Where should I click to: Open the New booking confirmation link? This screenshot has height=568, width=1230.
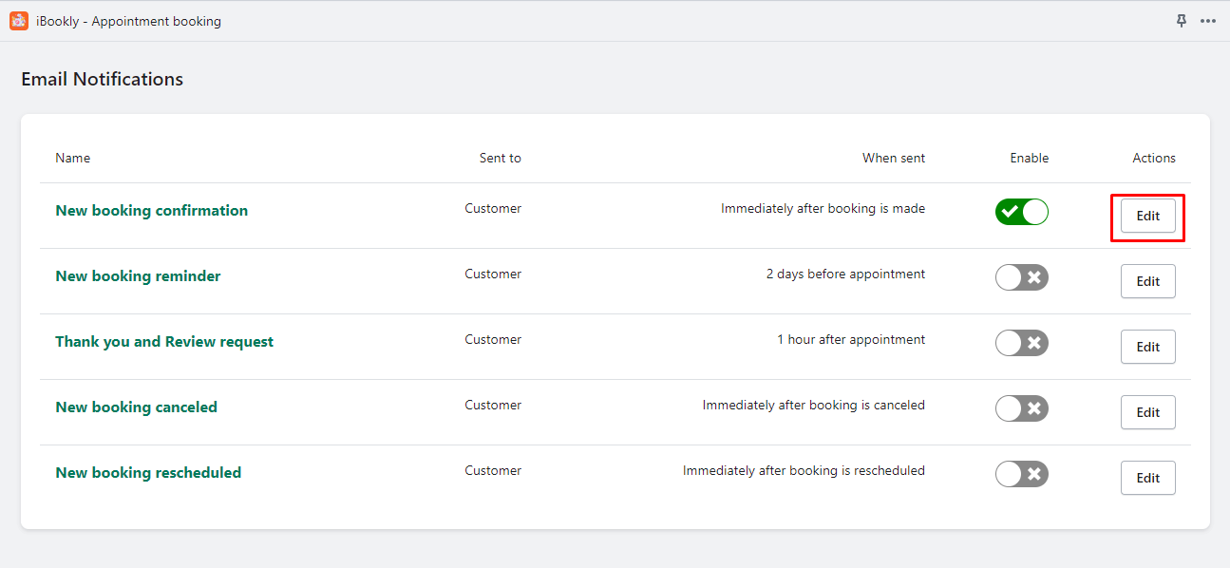152,211
